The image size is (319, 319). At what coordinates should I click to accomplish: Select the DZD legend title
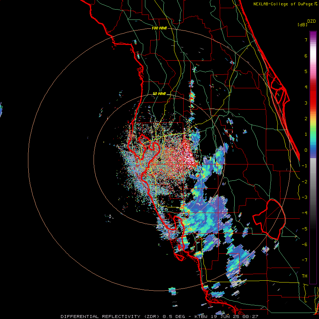coord(312,21)
